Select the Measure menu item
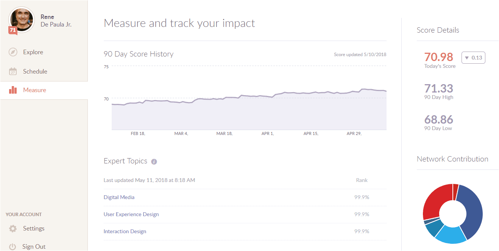Screen dimensions: 499x251 tap(34, 90)
